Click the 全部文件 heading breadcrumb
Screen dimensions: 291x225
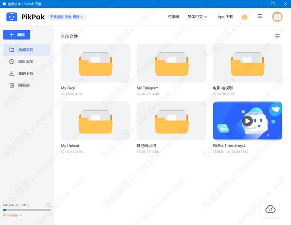[69, 36]
